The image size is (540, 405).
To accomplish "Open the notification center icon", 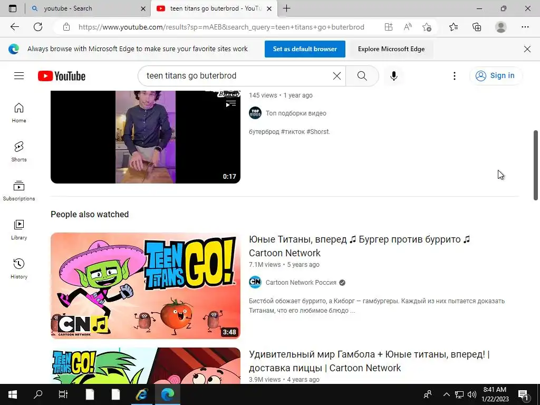I will (524, 394).
